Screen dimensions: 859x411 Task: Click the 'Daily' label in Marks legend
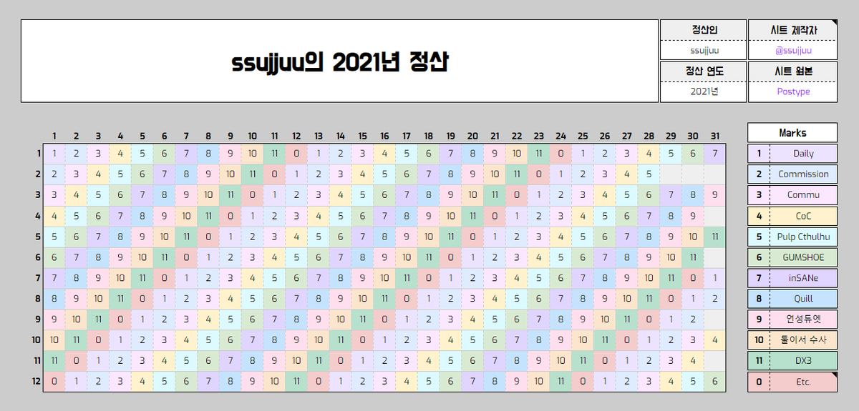(803, 153)
